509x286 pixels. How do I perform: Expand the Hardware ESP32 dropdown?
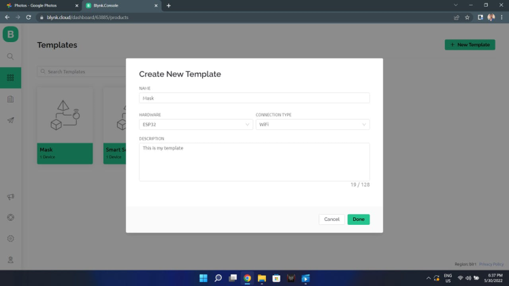[196, 124]
